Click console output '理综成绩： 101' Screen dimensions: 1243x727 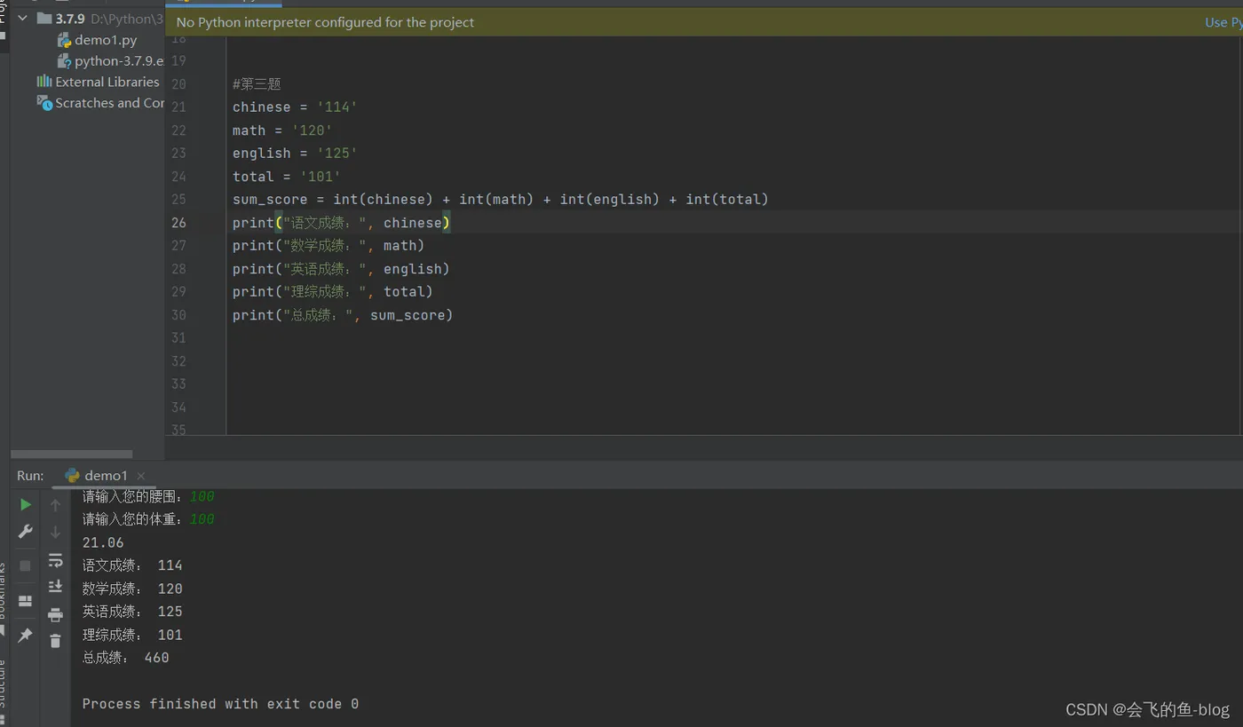point(132,635)
